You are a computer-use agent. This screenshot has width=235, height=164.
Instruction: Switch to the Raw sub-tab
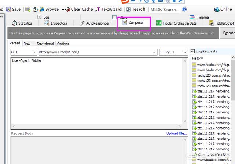point(27,44)
